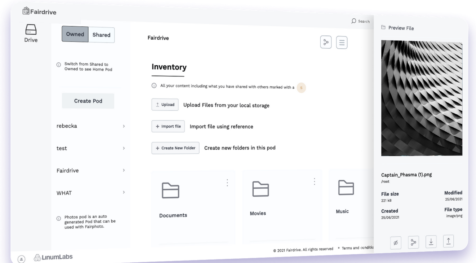Open Terms and conditions link
This screenshot has height=263, width=476.
(357, 248)
